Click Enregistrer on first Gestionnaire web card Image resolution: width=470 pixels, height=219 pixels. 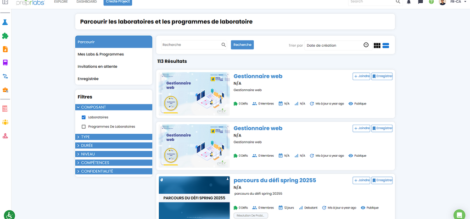(382, 77)
